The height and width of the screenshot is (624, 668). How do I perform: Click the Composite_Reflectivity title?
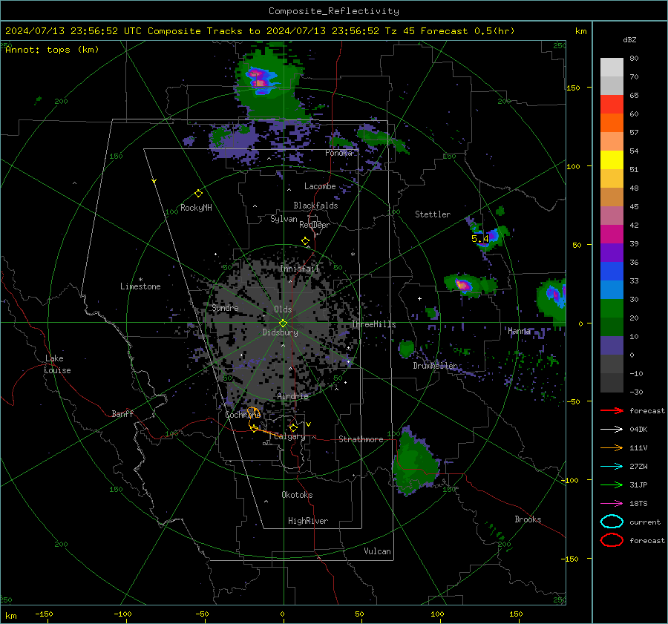[334, 11]
